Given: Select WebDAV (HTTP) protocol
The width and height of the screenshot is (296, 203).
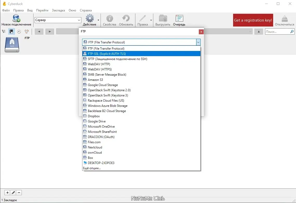Looking at the screenshot, I should point(141,64).
